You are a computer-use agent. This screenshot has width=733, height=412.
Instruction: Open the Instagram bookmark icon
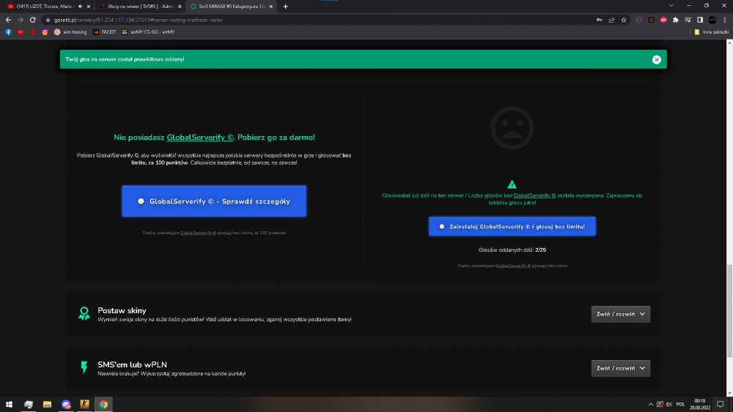(x=45, y=32)
